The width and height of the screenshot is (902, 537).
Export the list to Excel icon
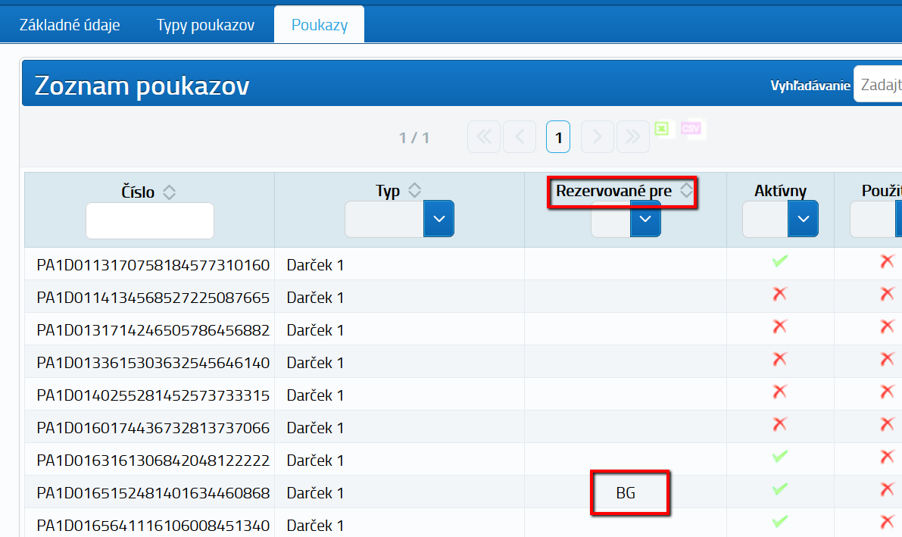click(662, 129)
